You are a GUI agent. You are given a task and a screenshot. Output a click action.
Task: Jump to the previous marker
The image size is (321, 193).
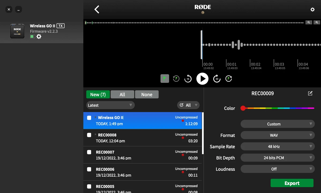[x=176, y=79]
